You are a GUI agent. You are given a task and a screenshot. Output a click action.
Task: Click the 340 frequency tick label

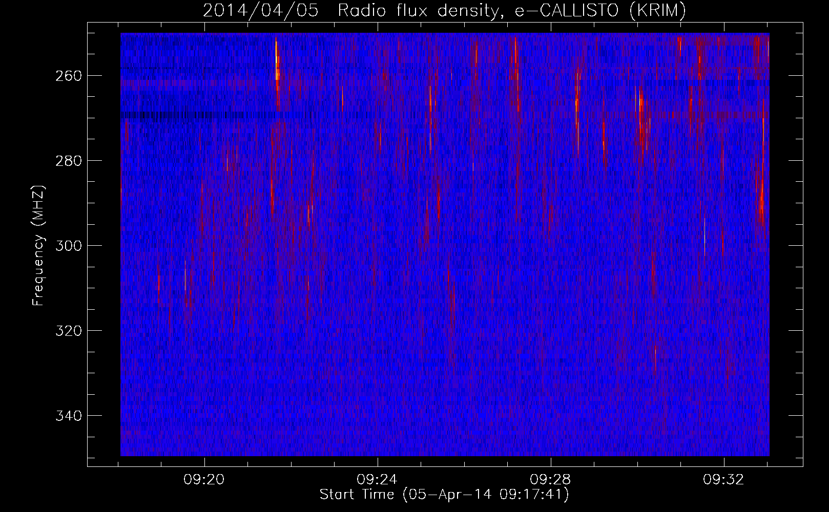pos(68,416)
